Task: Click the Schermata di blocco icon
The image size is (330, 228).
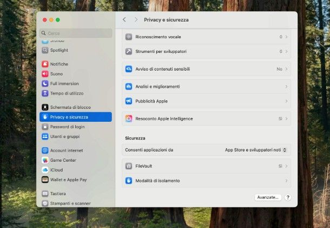Action: (x=45, y=107)
